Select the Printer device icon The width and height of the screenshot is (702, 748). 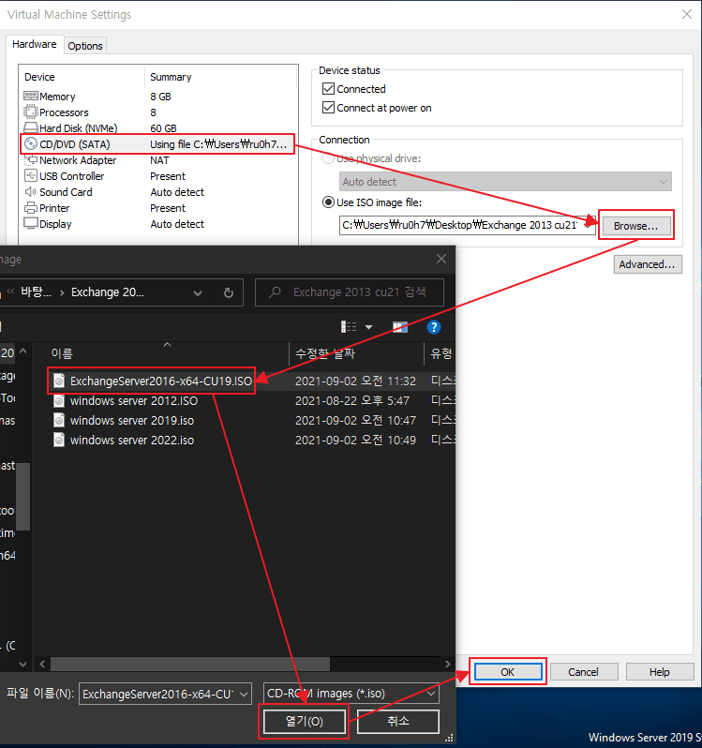pos(31,207)
